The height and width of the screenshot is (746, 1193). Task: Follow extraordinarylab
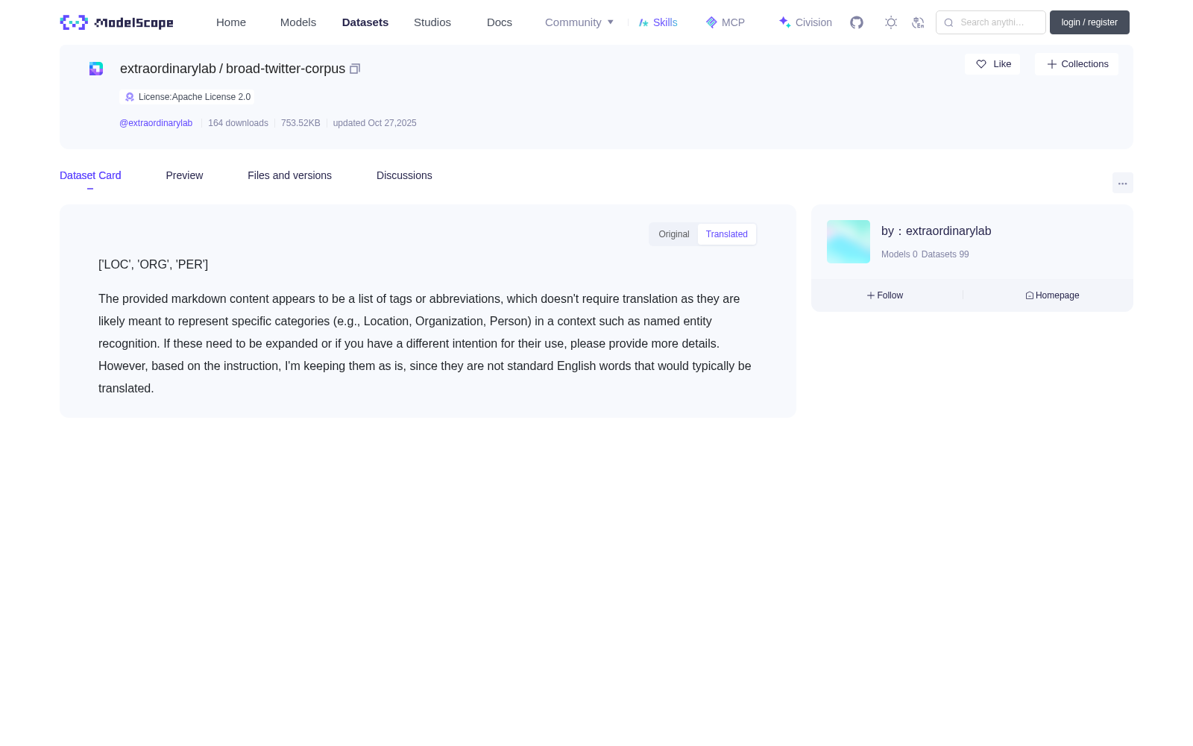point(885,295)
